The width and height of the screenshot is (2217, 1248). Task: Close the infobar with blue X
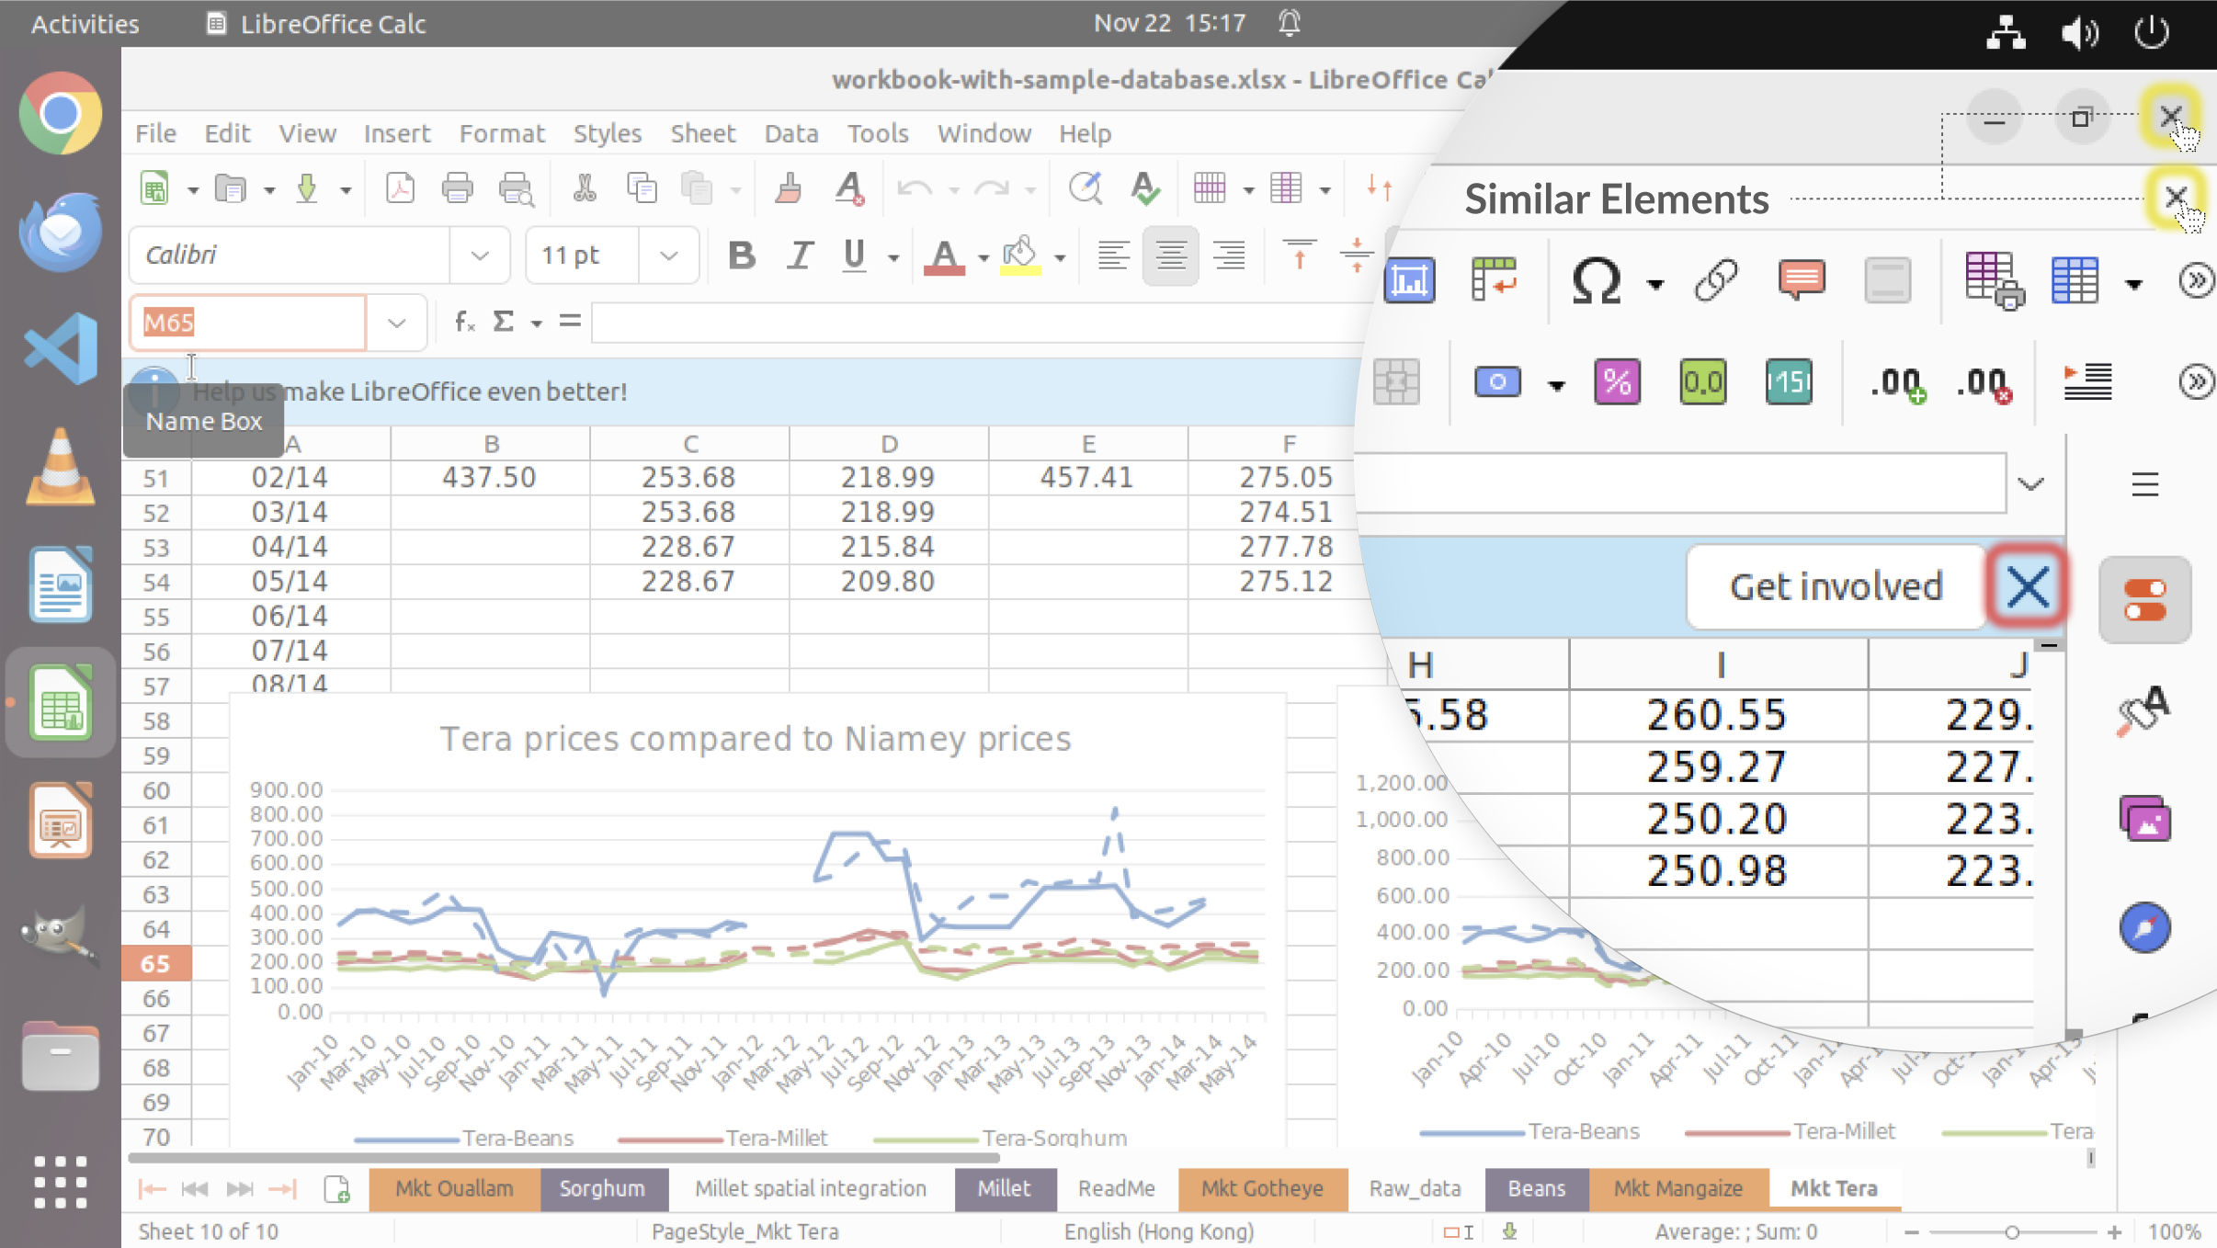(x=2028, y=587)
